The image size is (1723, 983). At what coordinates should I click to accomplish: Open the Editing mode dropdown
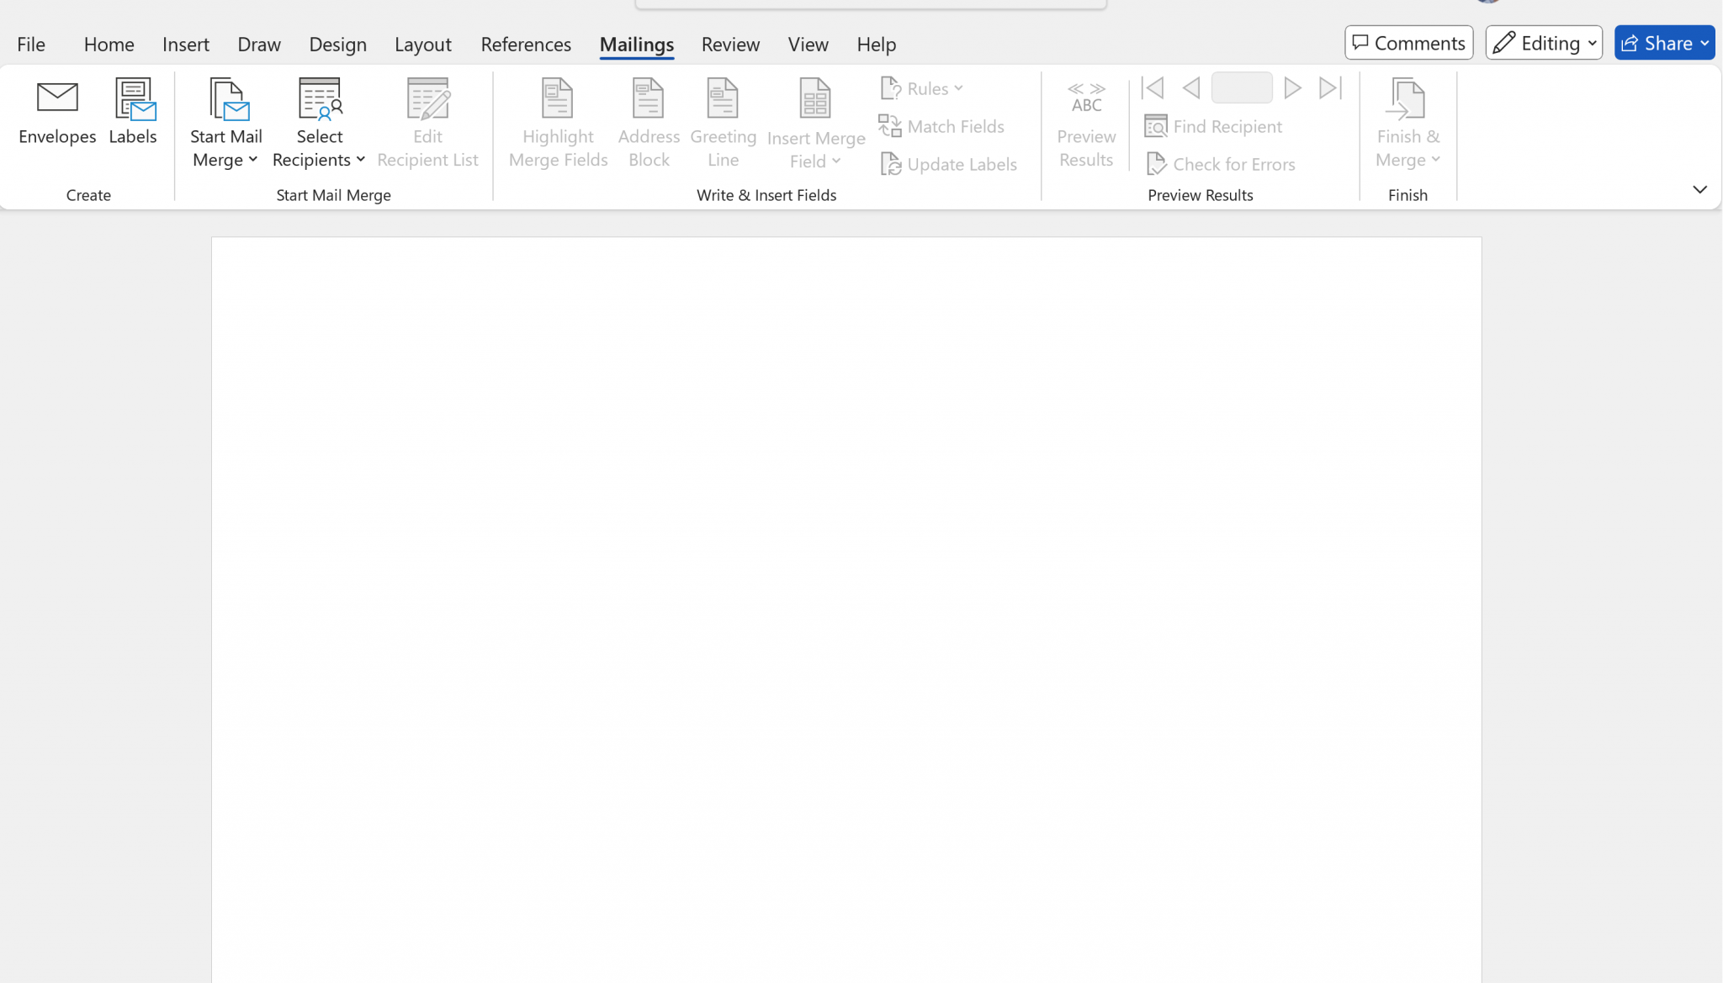(1544, 43)
